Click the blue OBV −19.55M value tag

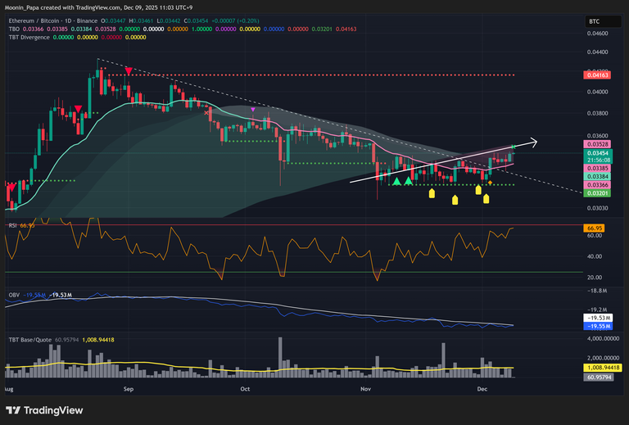[599, 325]
